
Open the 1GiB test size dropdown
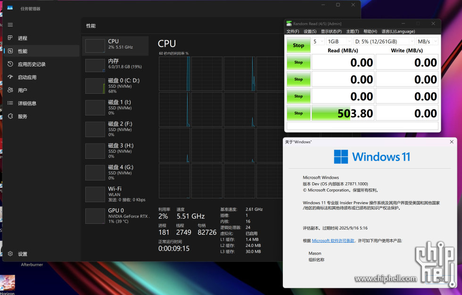(339, 41)
